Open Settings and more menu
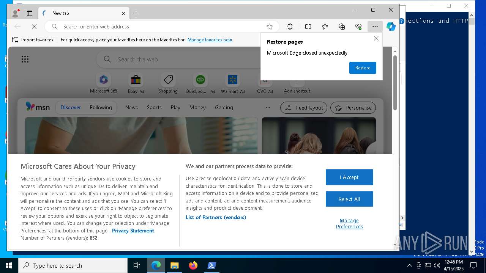Viewport: 486px width, 273px height. [375, 27]
